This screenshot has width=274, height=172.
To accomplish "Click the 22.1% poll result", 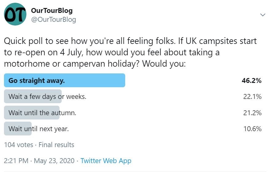I will pyautogui.click(x=252, y=97).
